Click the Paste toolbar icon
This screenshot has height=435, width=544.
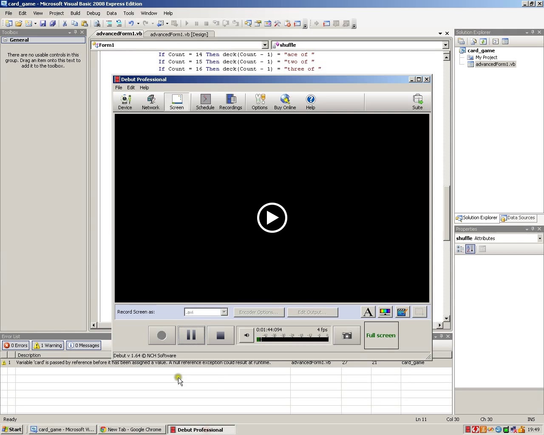(85, 24)
